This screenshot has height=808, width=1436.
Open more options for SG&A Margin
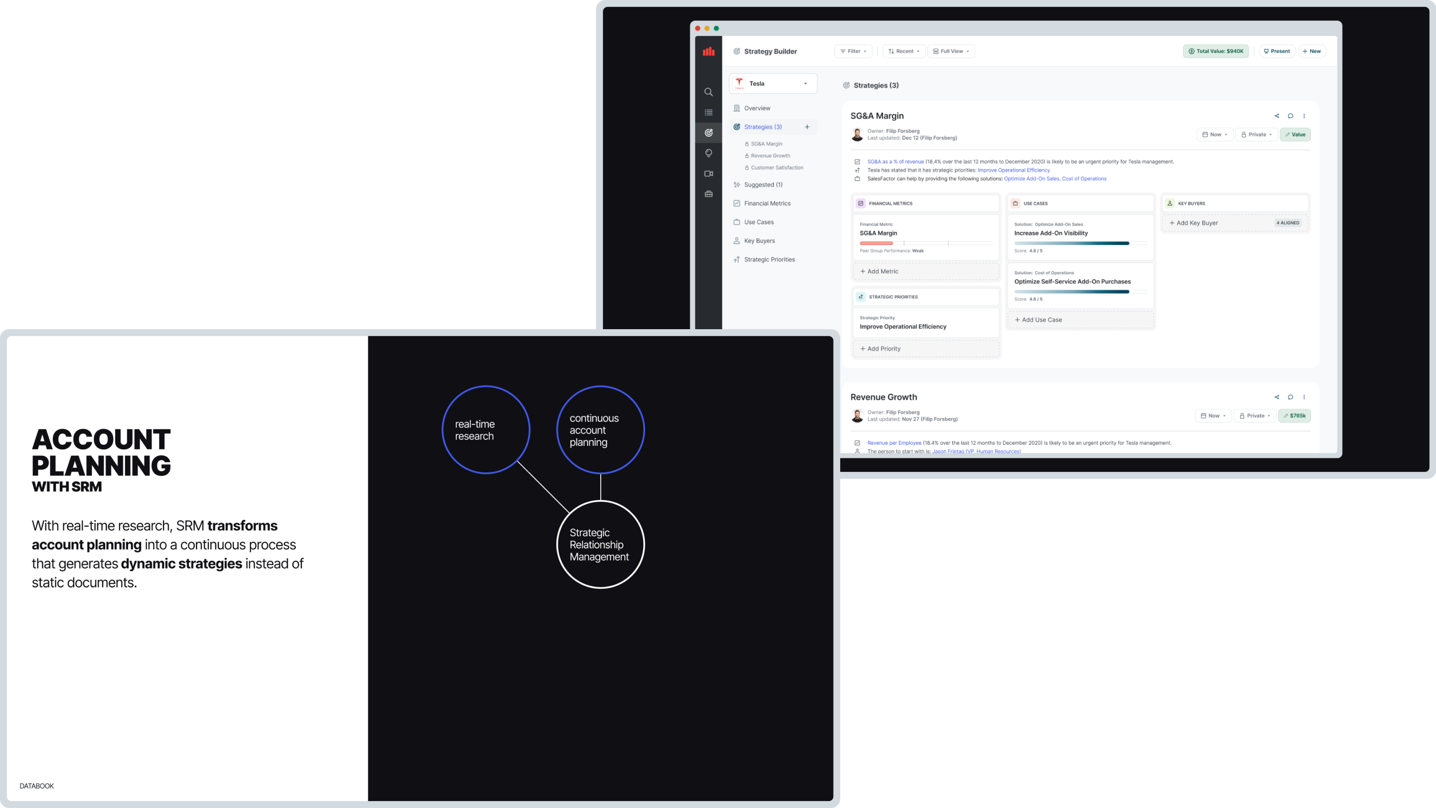[1304, 116]
